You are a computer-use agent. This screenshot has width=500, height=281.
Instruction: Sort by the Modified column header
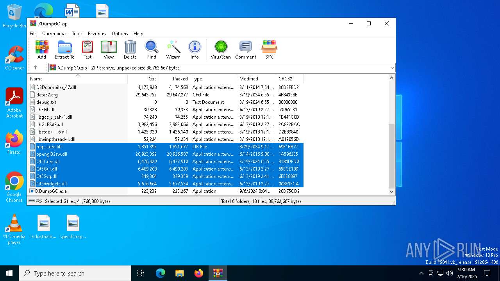(x=257, y=78)
